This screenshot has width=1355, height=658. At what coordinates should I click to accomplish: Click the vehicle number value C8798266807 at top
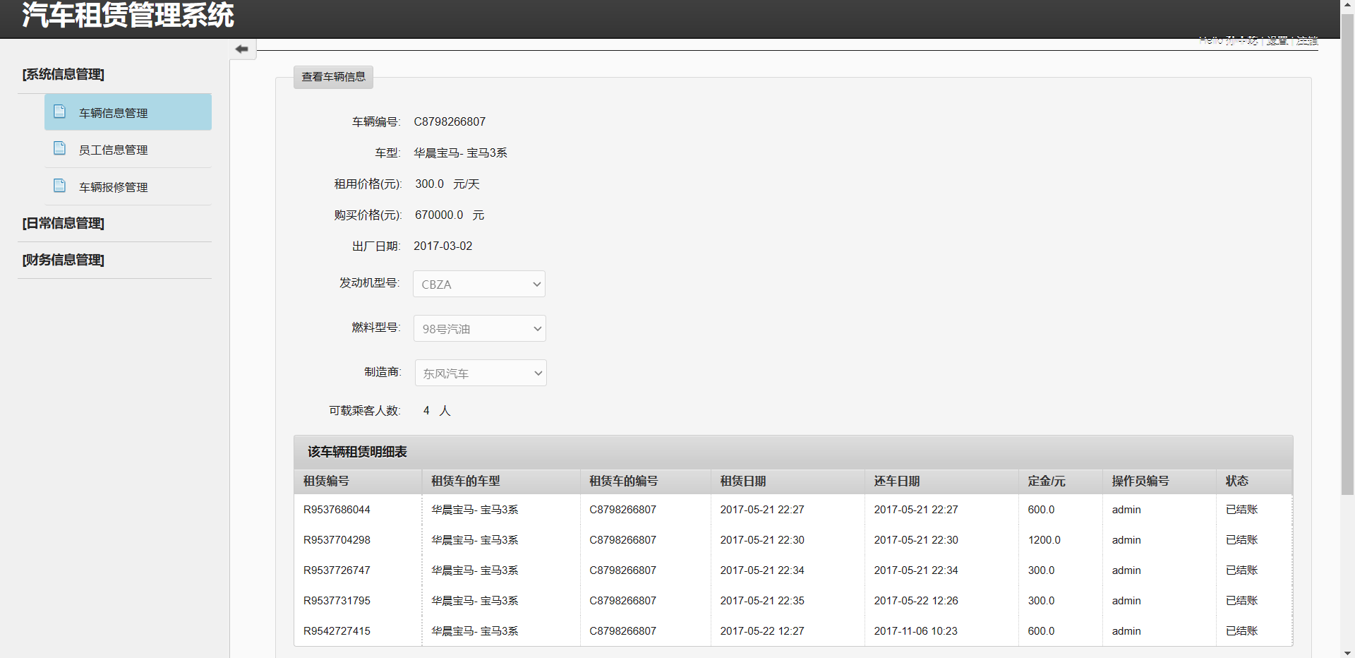coord(450,121)
